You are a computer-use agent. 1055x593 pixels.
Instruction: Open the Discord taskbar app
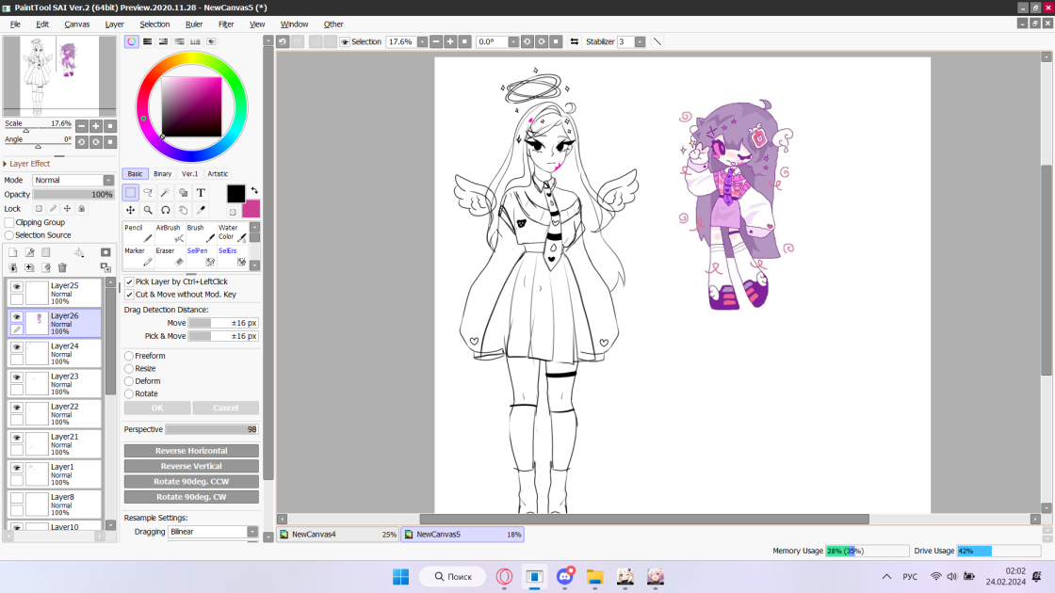pos(565,576)
